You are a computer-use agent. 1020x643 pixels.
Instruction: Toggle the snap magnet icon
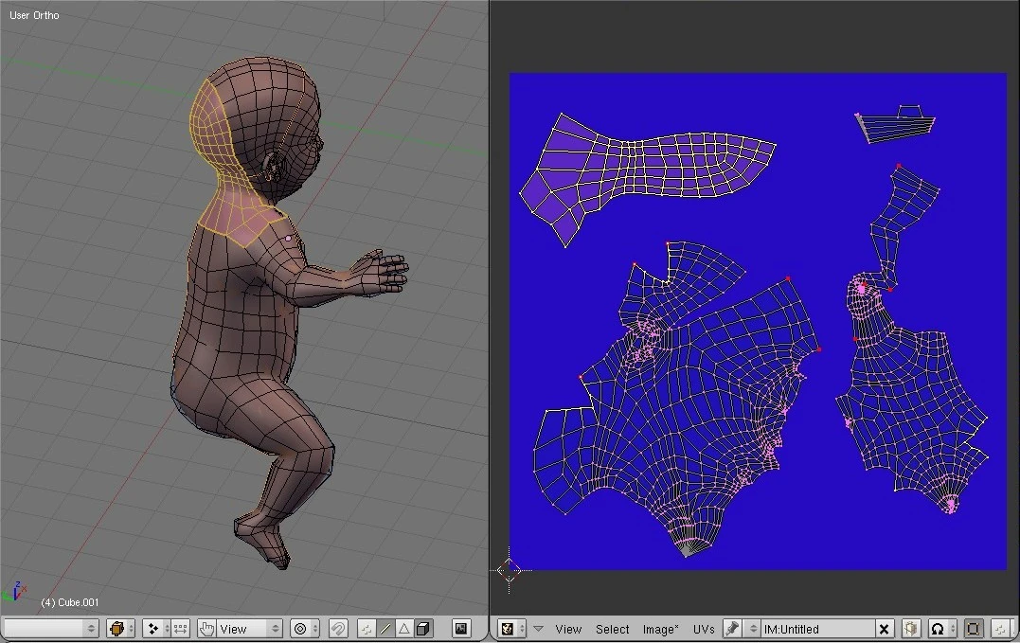tap(338, 629)
